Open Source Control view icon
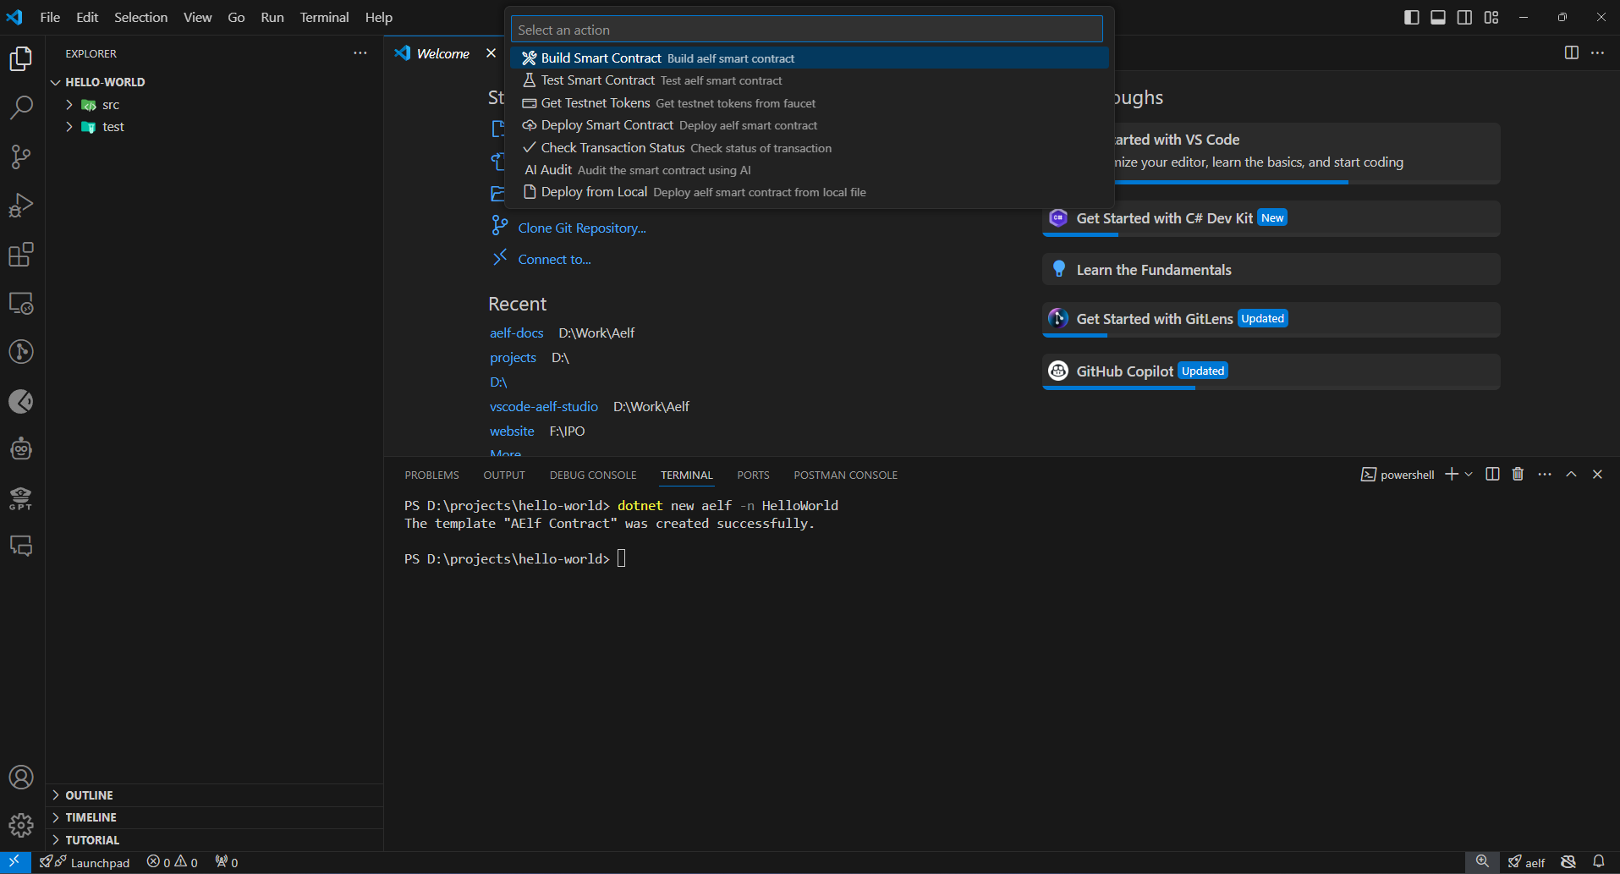 click(x=21, y=157)
